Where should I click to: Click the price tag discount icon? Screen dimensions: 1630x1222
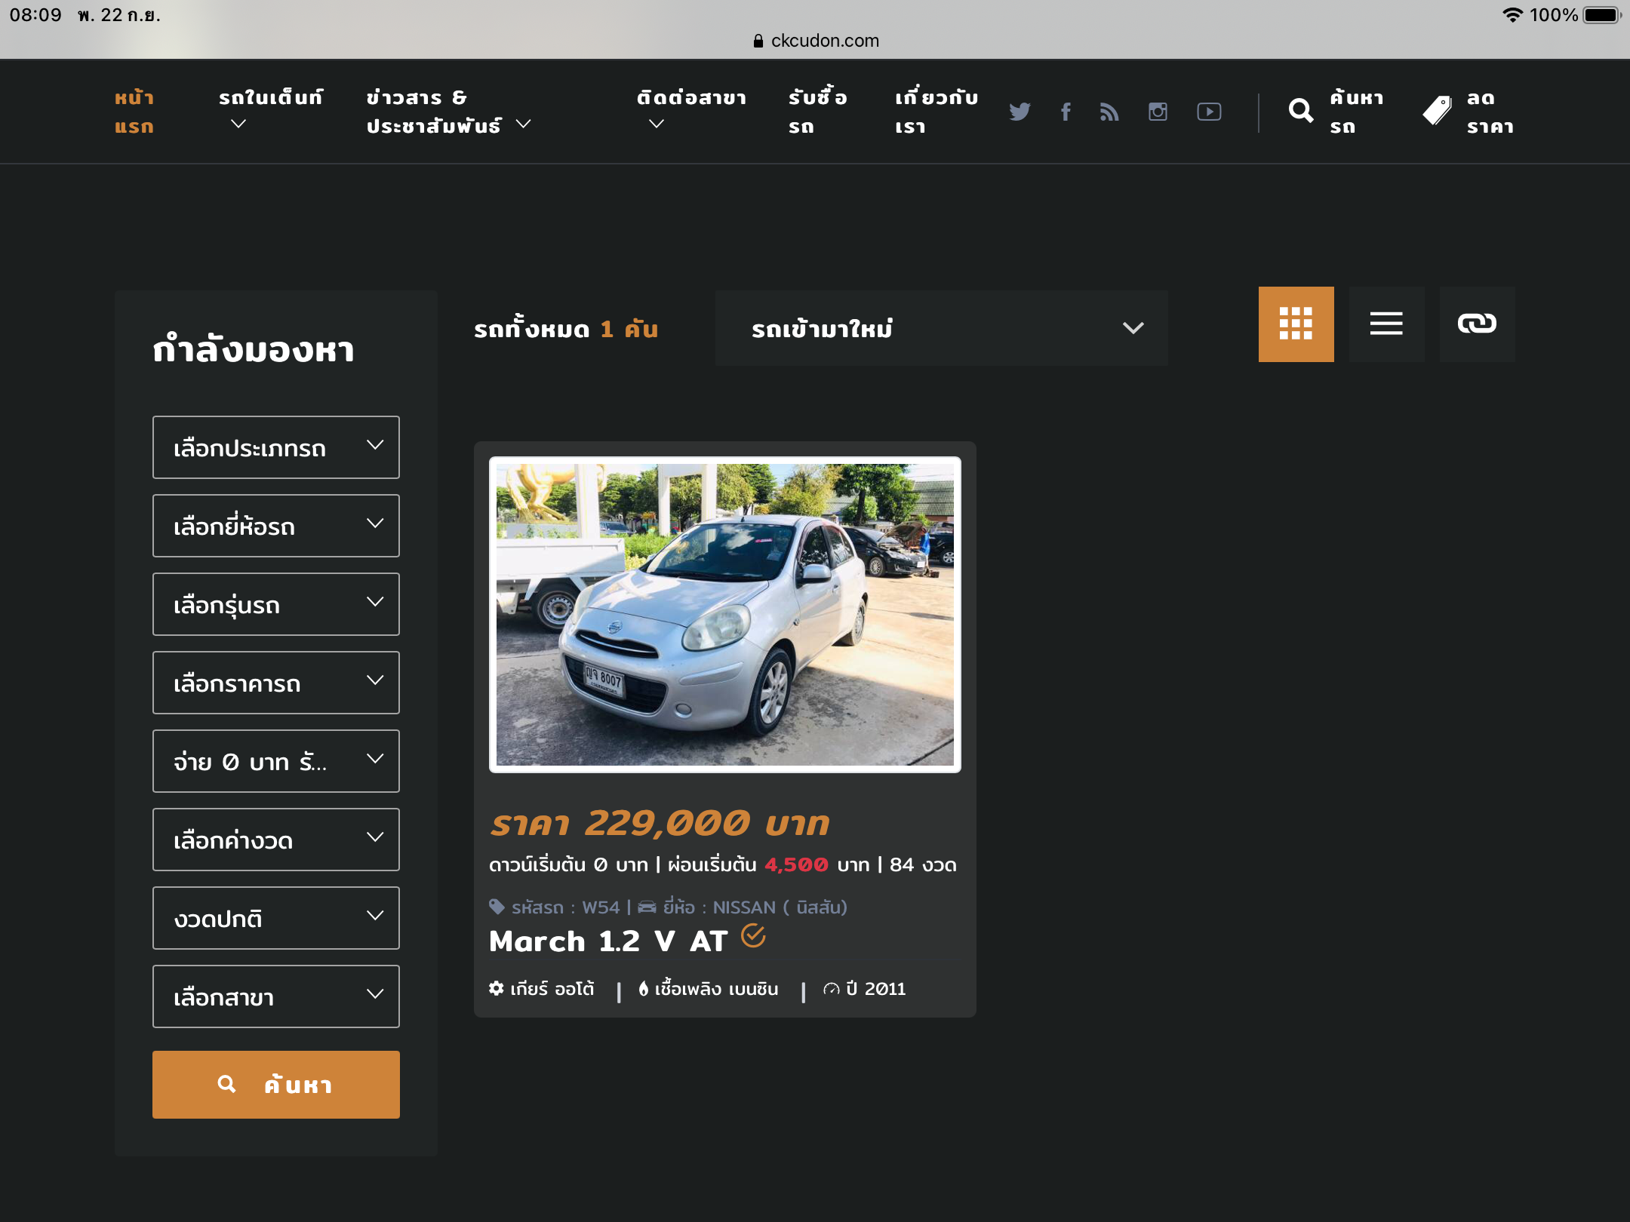[1437, 111]
